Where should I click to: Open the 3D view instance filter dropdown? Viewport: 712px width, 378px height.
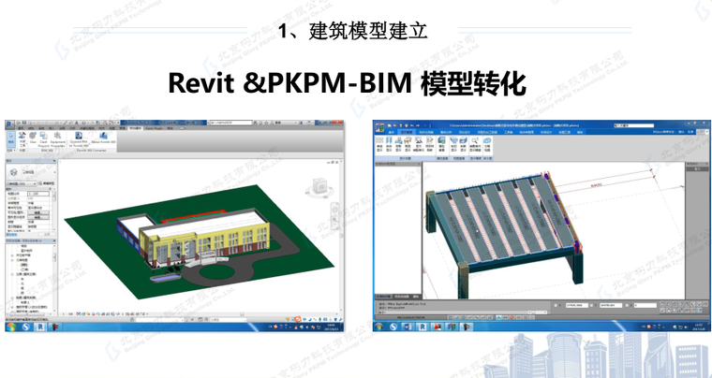pyautogui.click(x=22, y=183)
